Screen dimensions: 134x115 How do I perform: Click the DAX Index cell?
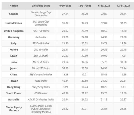41,37
